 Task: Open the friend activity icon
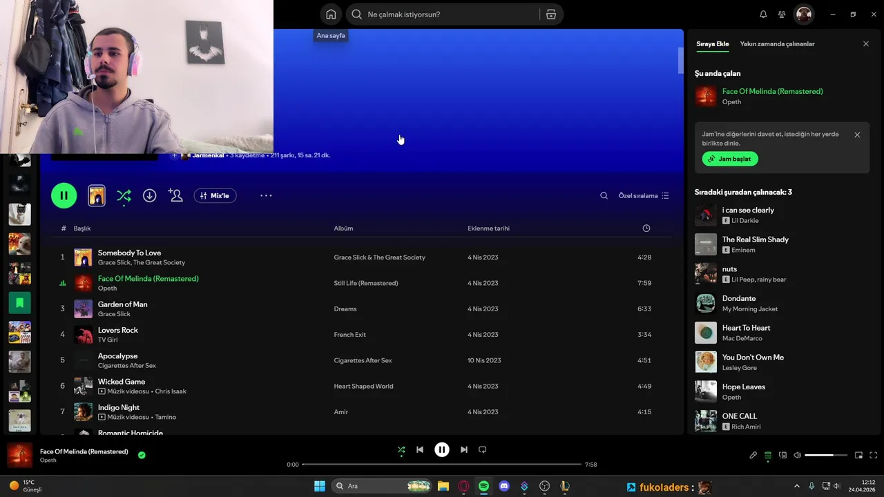click(x=782, y=14)
